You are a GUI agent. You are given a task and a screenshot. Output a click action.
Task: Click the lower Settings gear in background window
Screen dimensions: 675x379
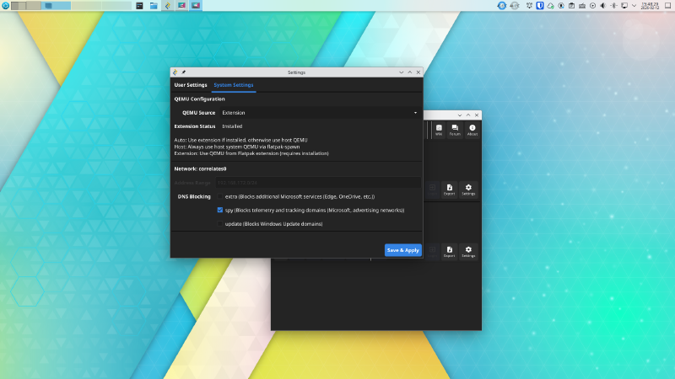tap(468, 252)
